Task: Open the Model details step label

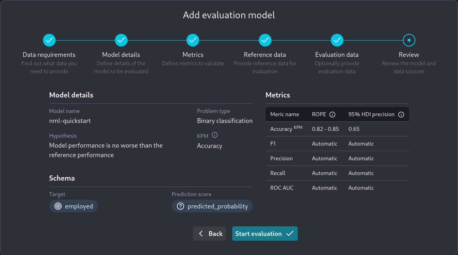Action: tap(121, 55)
